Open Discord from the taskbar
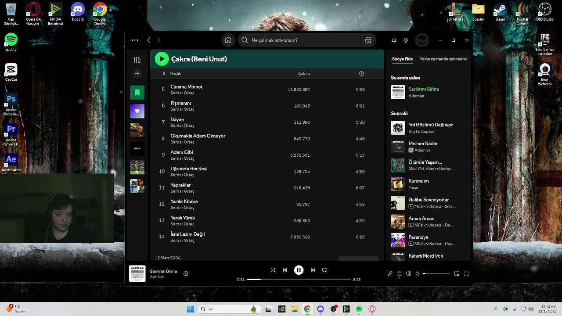Viewport: 562px width, 316px height. tap(321, 309)
